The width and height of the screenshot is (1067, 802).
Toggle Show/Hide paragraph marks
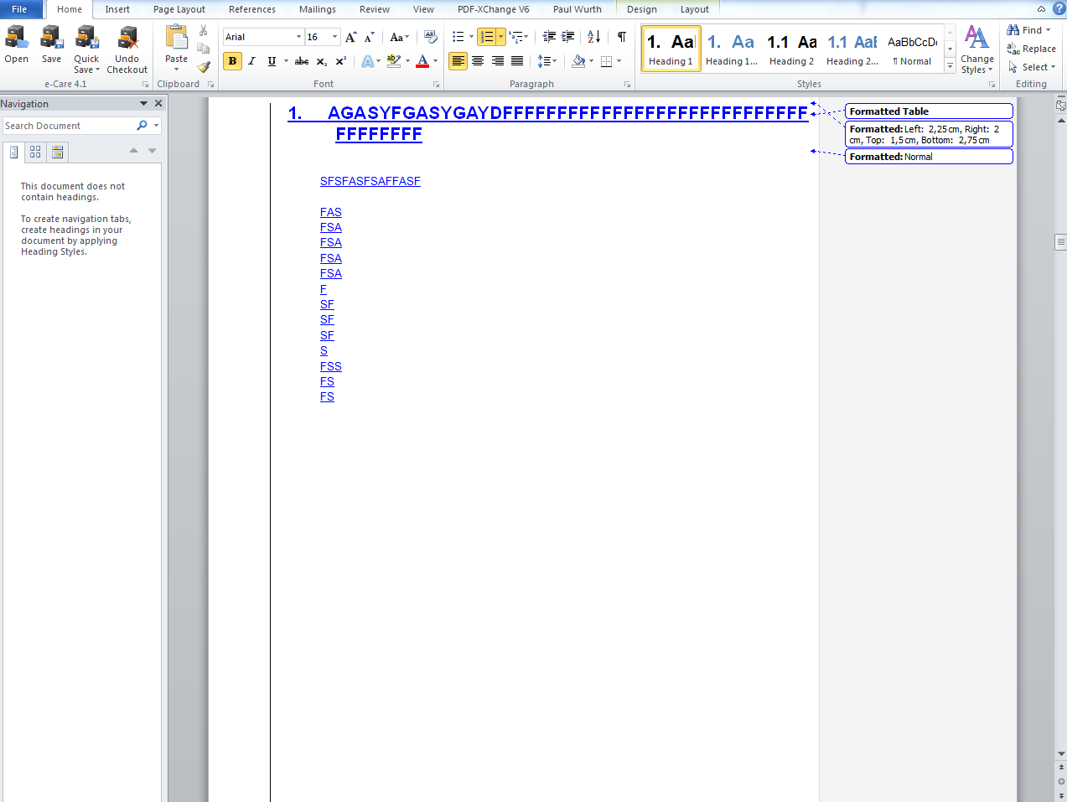622,37
